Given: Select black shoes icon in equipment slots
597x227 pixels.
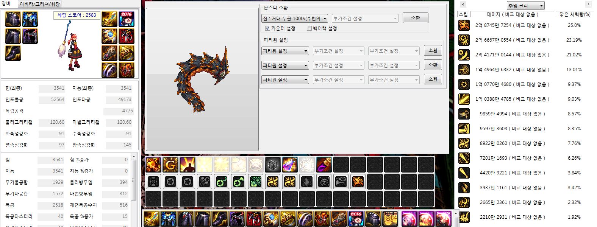Looking at the screenshot, I should pos(13,53).
